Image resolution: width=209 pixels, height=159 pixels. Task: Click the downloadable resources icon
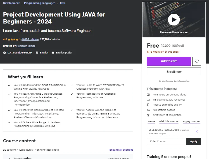click(x=148, y=100)
